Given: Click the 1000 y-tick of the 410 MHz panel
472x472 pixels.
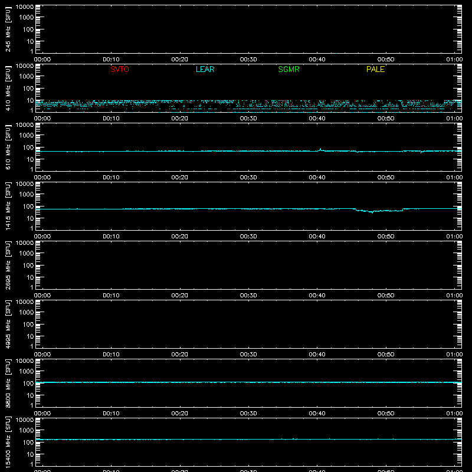Looking at the screenshot, I should [x=26, y=77].
